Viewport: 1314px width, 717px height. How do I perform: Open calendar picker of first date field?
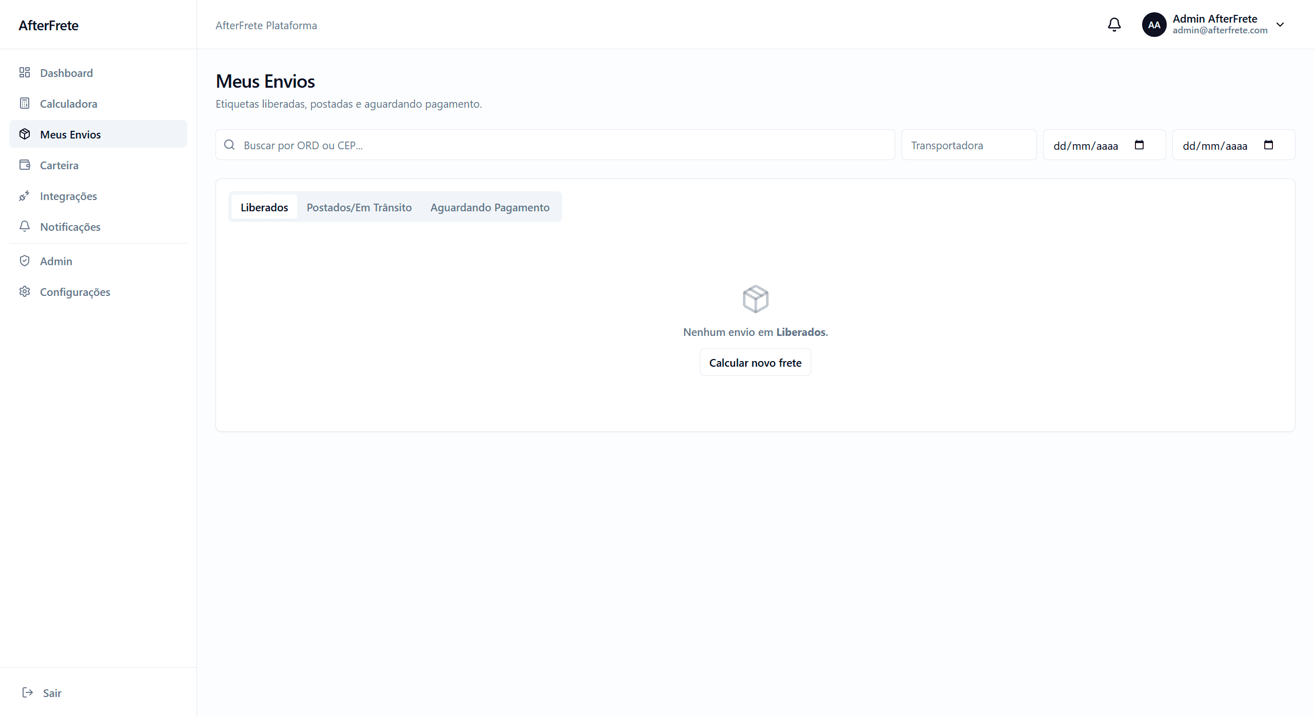[x=1139, y=145]
